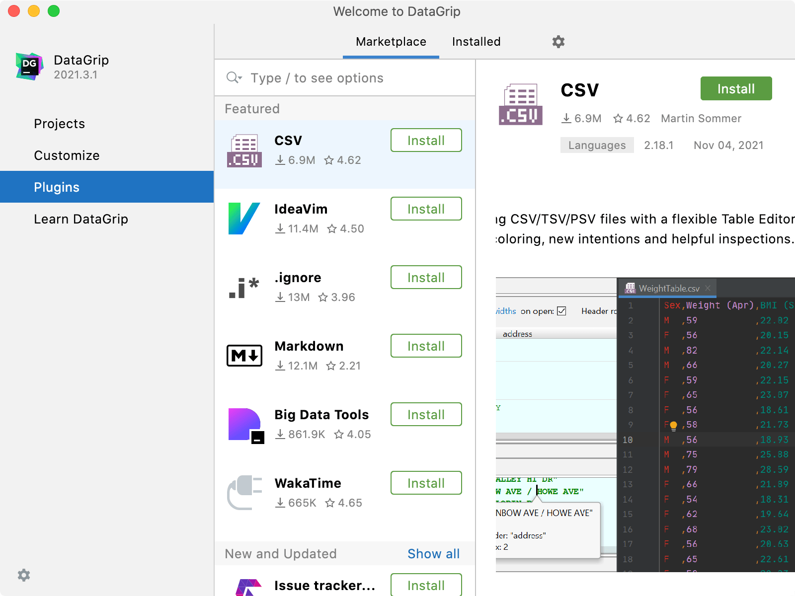Install the .ignore plugin

point(426,278)
